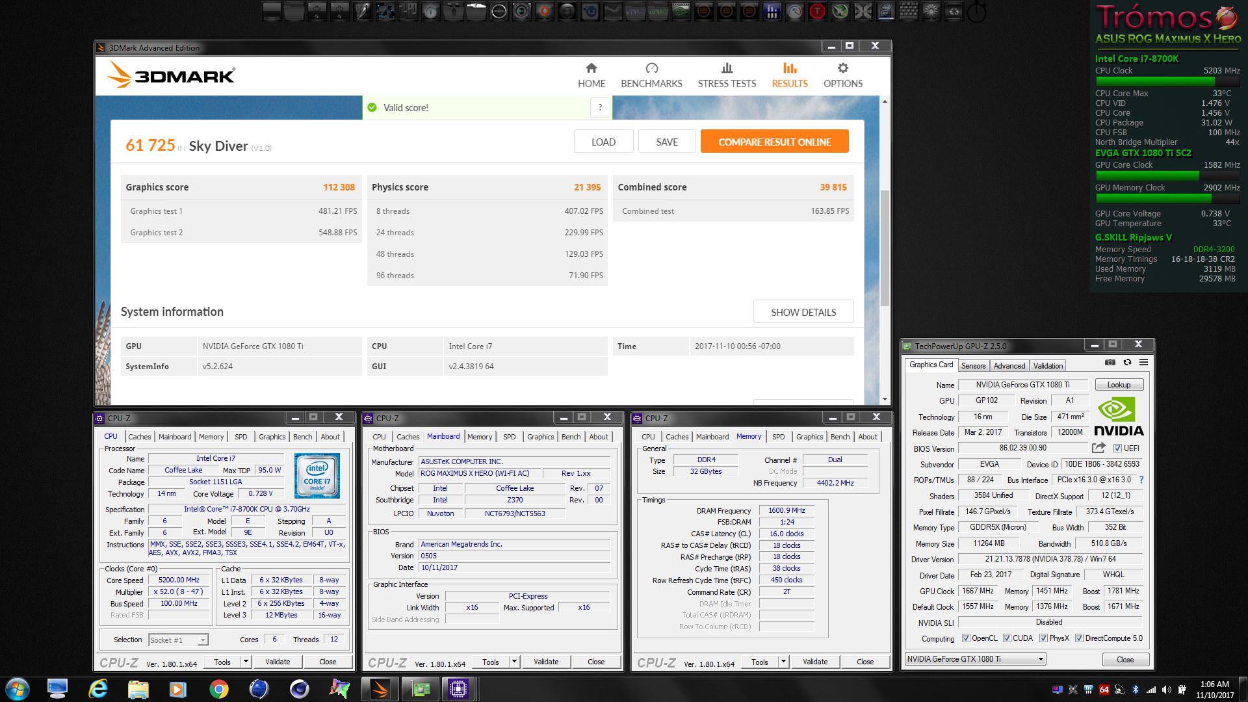Go to Stress Tests in 3DMark
This screenshot has height=702, width=1248.
coord(727,75)
